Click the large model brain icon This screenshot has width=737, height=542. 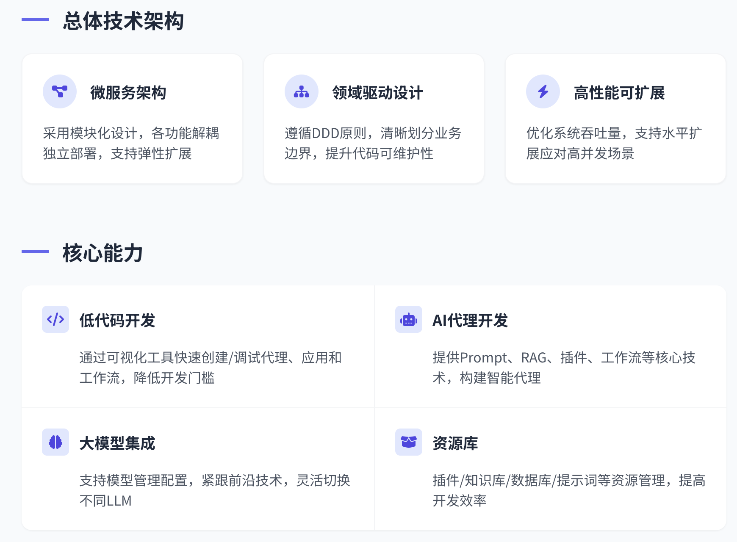click(x=55, y=442)
